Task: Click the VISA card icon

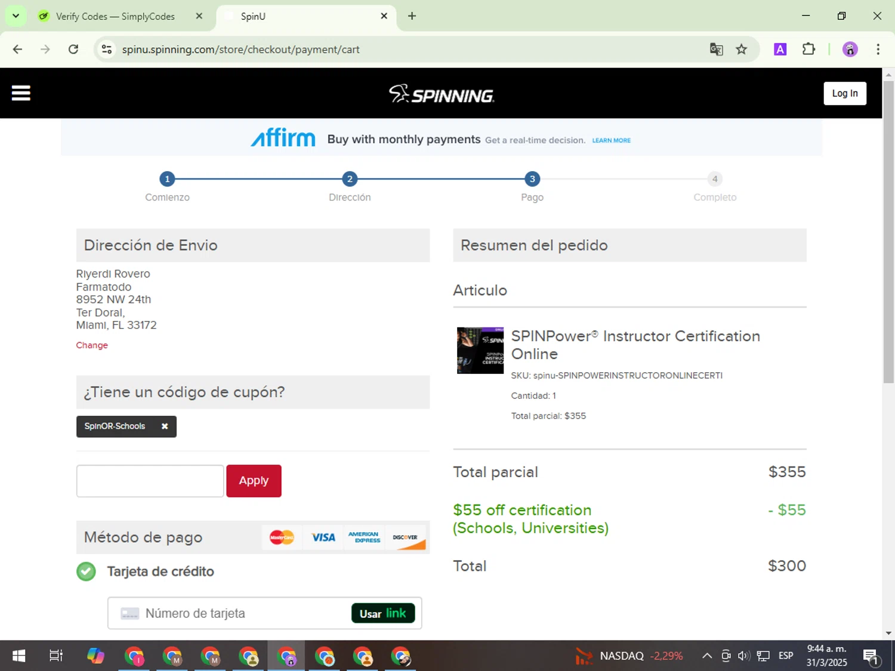Action: [x=323, y=537]
